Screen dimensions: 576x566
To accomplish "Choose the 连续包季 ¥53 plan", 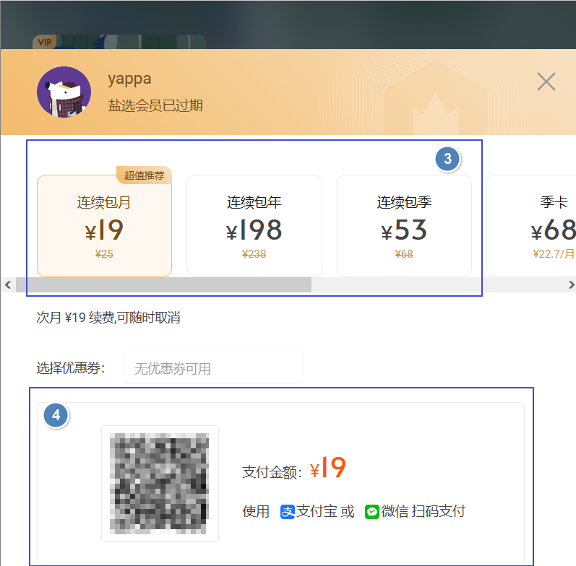I will click(x=404, y=226).
